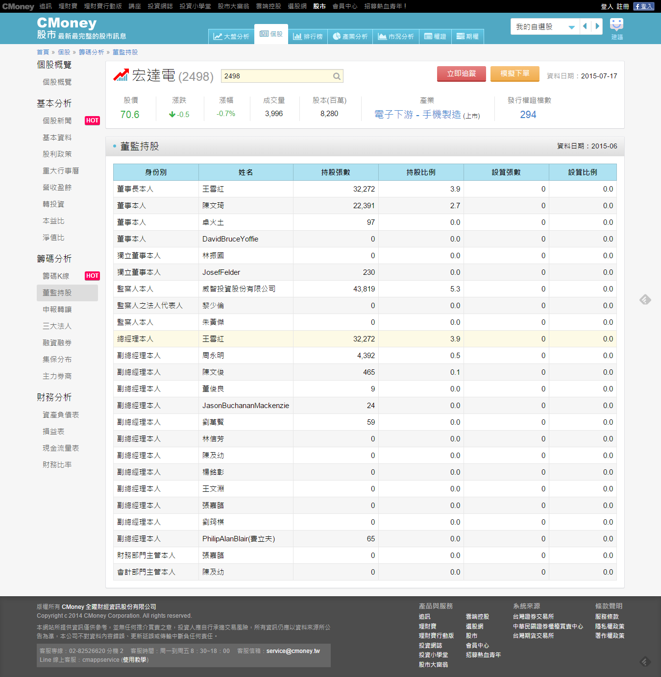Click the HOT badge next to 個股新聞
Image resolution: width=661 pixels, height=677 pixels.
(x=92, y=121)
